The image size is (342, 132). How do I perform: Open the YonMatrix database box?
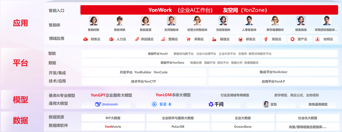pyautogui.click(x=113, y=126)
